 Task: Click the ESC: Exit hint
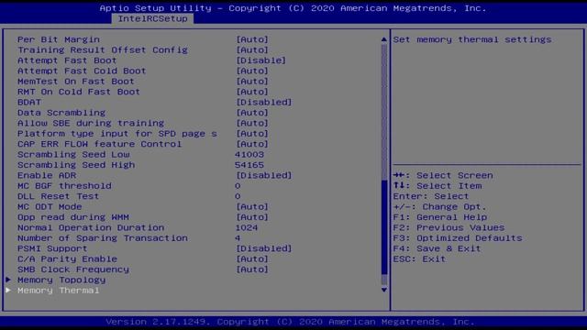[419, 259]
